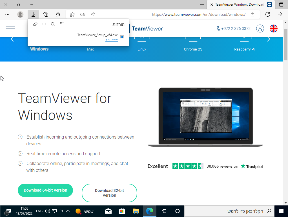This screenshot has height=217, width=288.
Task: Click the taskbar search box
Action: pyautogui.click(x=229, y=211)
